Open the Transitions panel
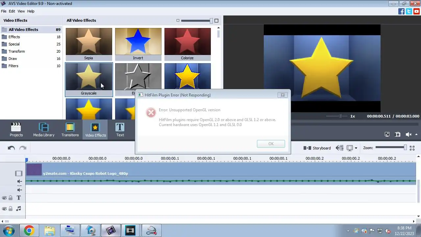This screenshot has width=421, height=237. point(70,130)
